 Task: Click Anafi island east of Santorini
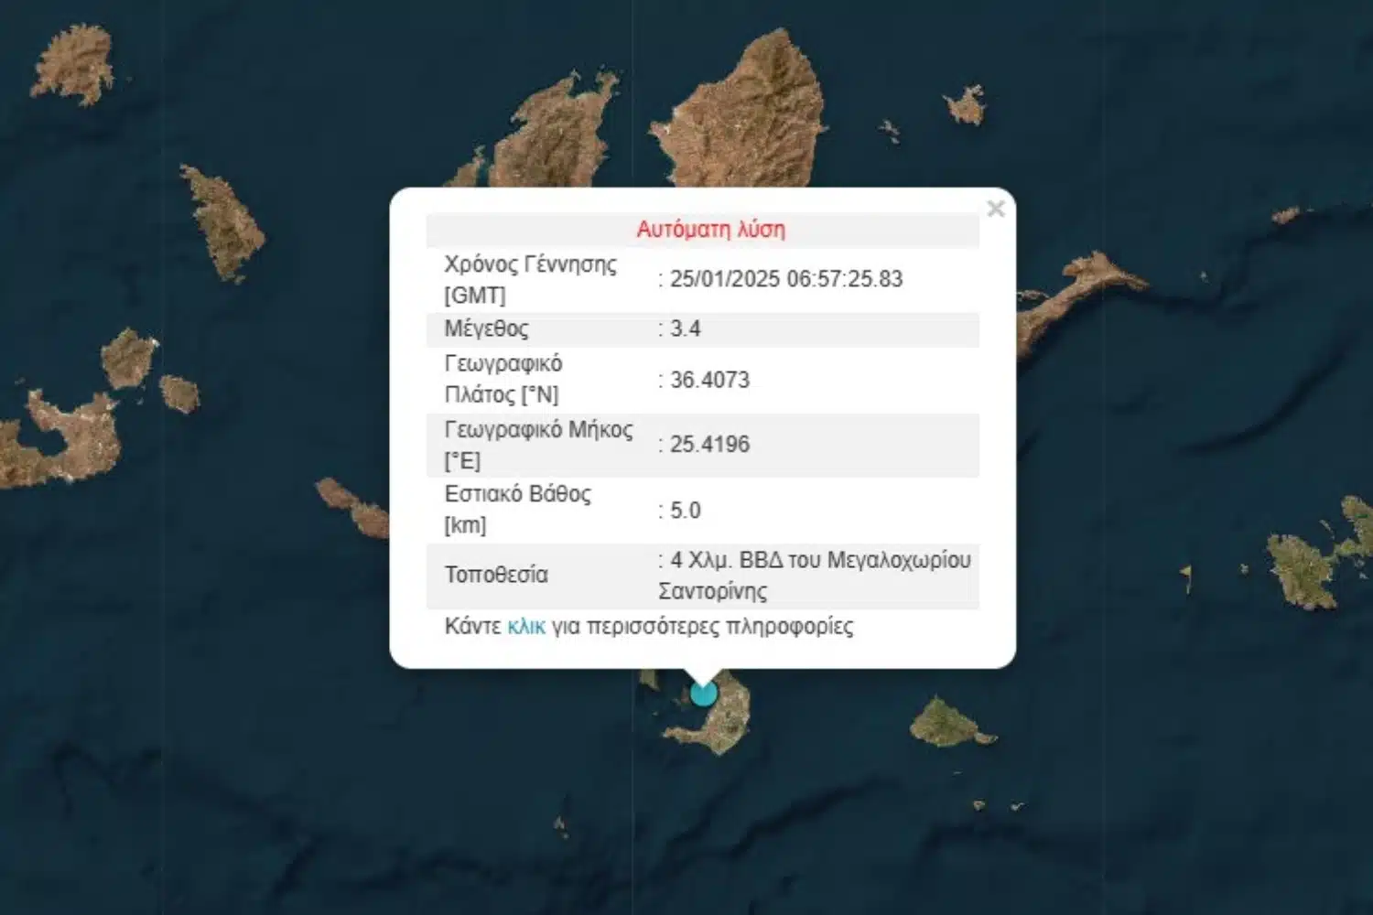click(x=946, y=723)
